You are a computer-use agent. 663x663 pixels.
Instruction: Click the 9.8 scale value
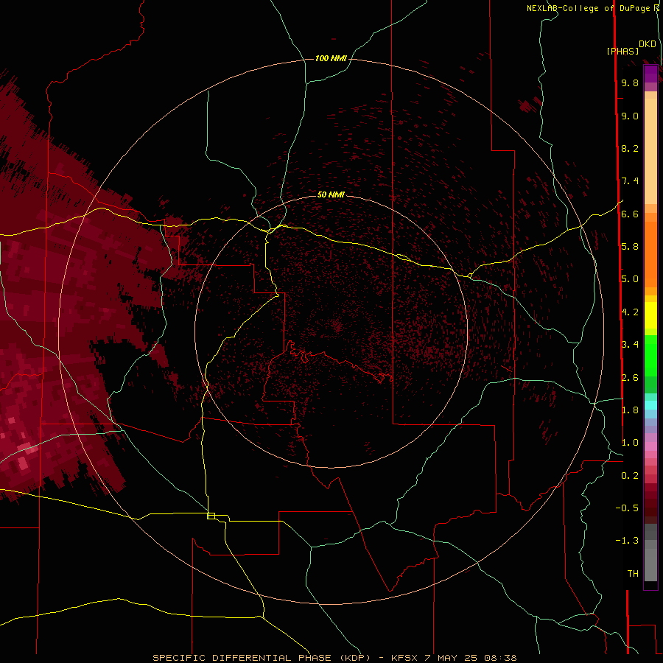630,83
